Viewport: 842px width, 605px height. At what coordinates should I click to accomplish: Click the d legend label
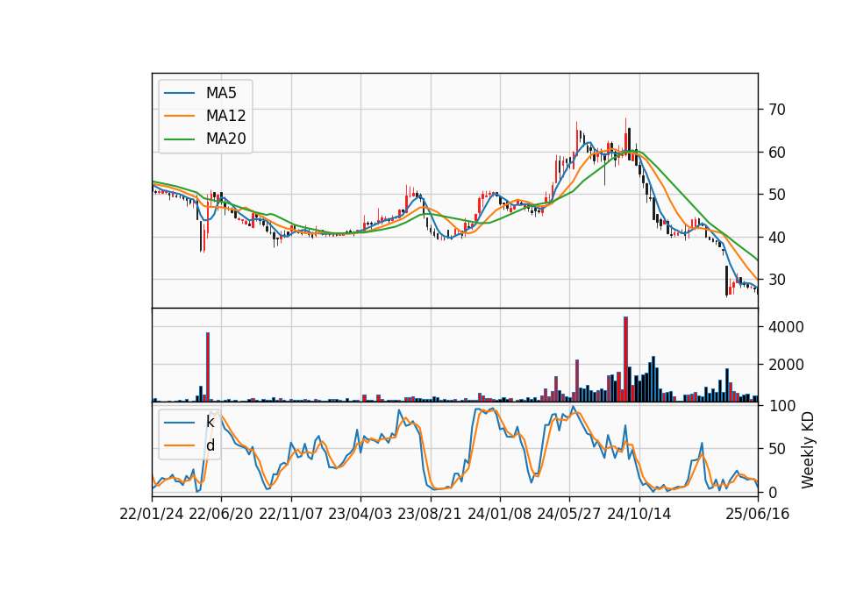pyautogui.click(x=210, y=445)
